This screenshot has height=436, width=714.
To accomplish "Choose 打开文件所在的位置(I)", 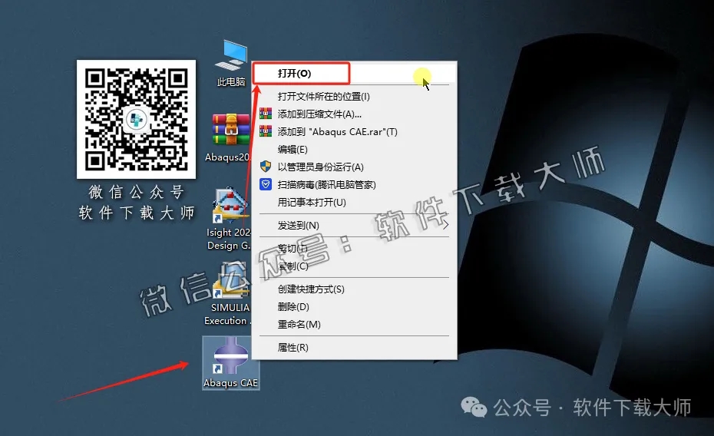I will pos(354,97).
